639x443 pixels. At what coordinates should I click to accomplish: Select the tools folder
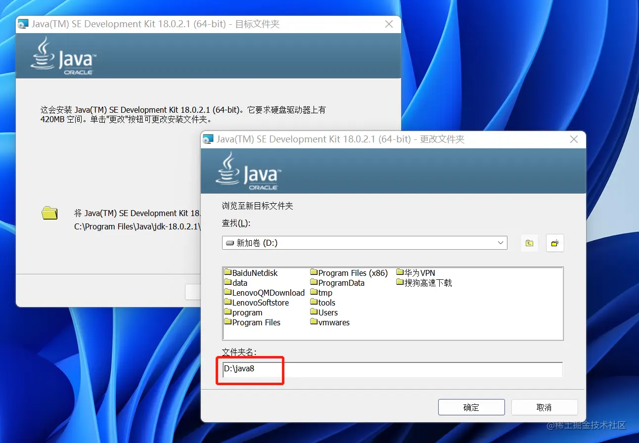323,303
